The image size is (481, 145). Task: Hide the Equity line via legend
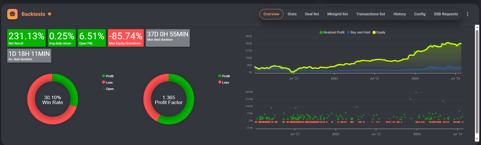[379, 33]
